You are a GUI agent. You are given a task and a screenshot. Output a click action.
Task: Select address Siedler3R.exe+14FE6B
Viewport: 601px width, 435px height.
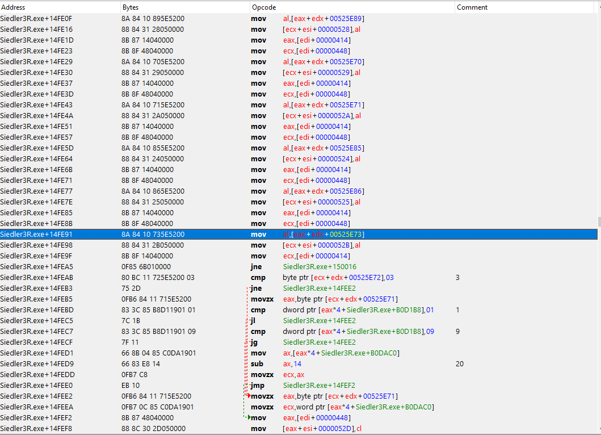36,170
